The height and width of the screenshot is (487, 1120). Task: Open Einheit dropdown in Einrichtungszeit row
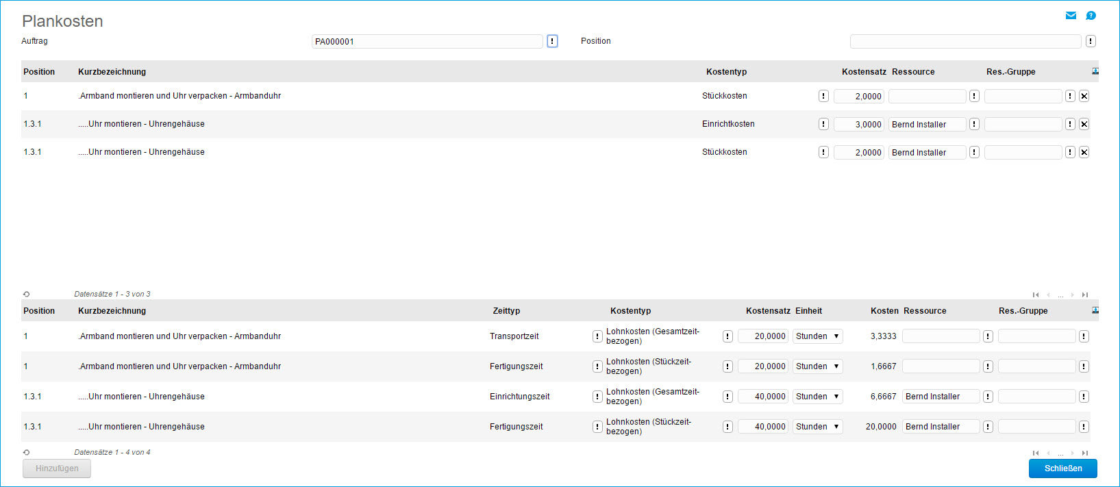(x=818, y=397)
